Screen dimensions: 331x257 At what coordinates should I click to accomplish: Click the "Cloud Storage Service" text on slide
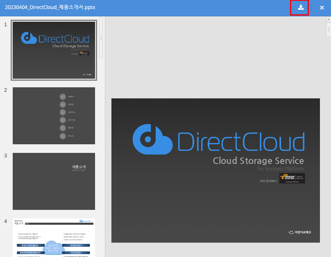(258, 161)
